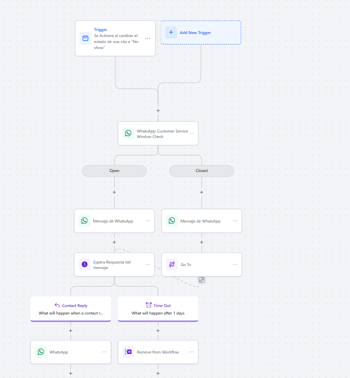Add a step below the Open branch
Image resolution: width=350 pixels, height=378 pixels.
pyautogui.click(x=114, y=192)
